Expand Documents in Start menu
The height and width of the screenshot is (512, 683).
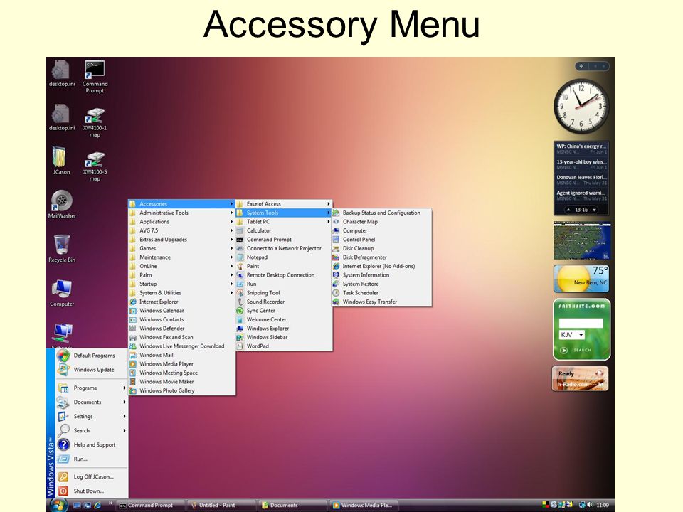[92, 402]
